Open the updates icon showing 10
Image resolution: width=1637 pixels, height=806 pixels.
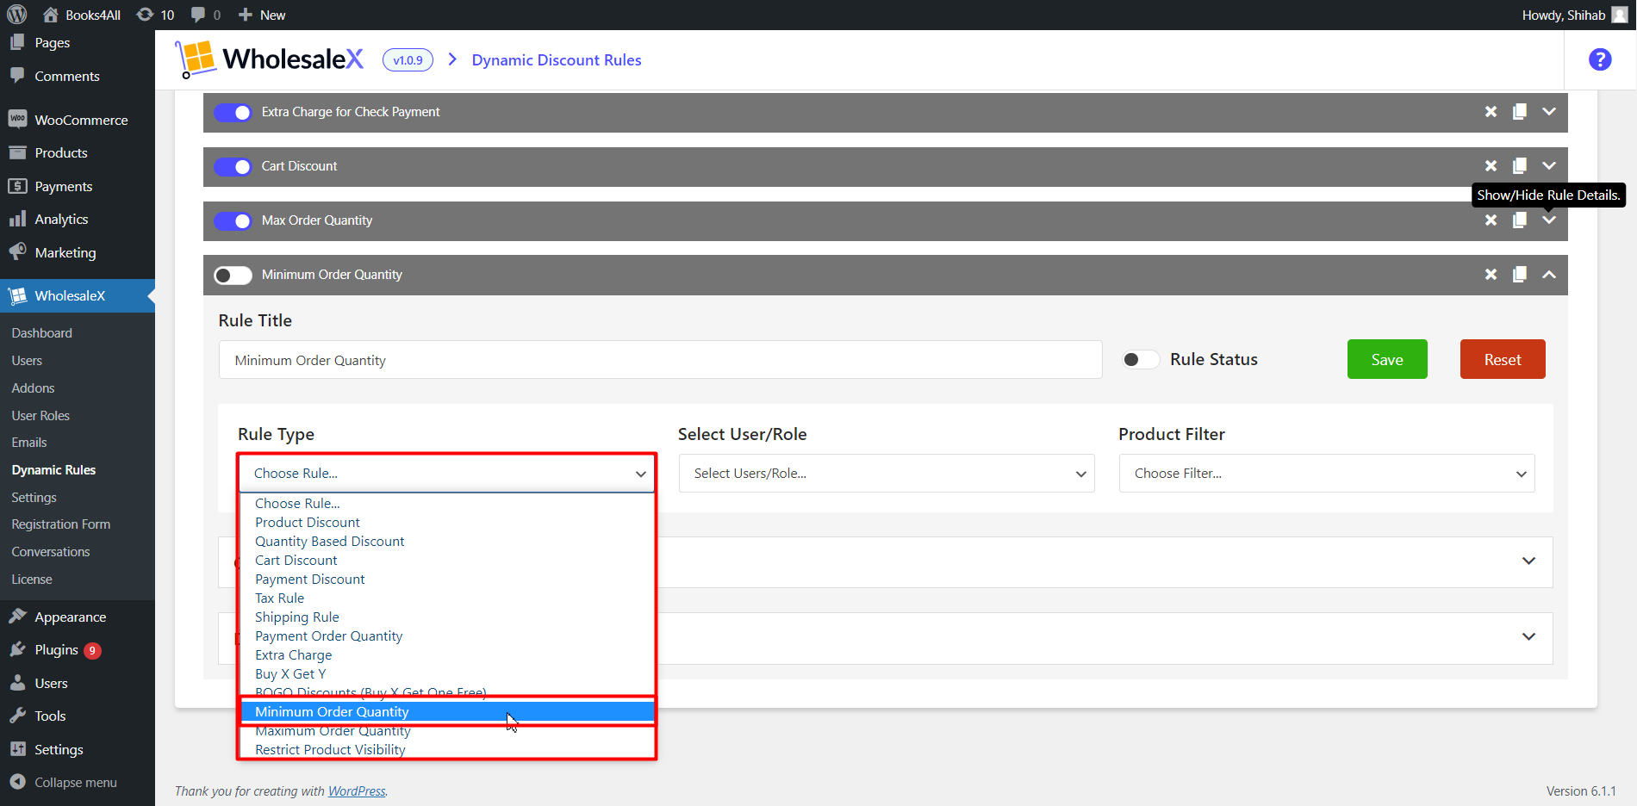tap(155, 15)
